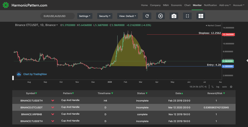
Task: Open the Economic nav item
Action: point(176,5)
